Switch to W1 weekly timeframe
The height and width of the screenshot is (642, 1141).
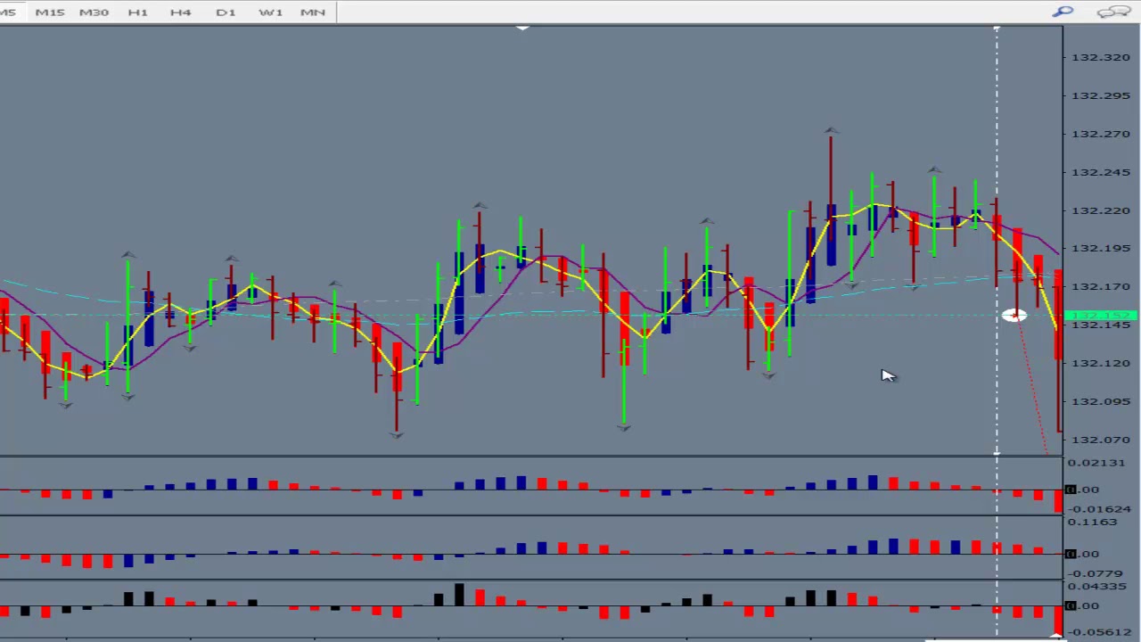(270, 12)
